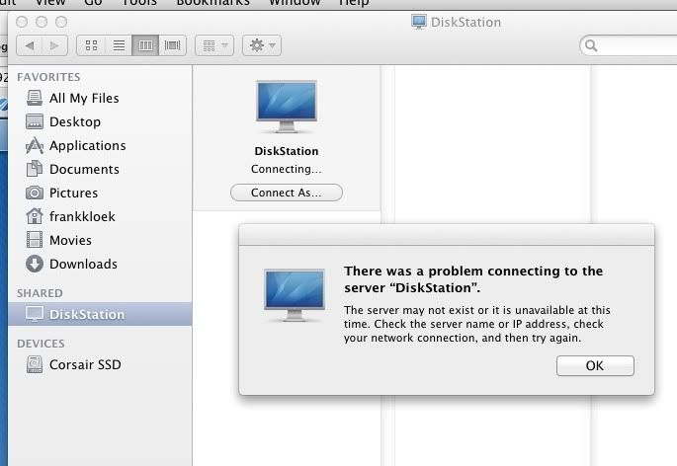Open the Go menu

coord(93,3)
